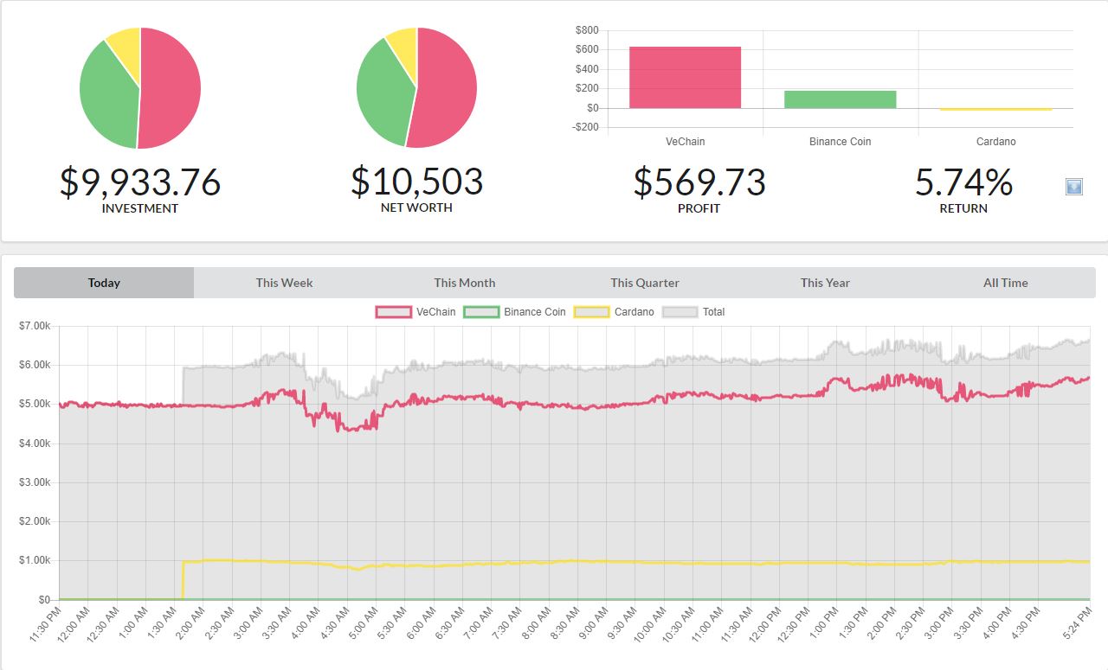Select the Today tab
Image resolution: width=1108 pixels, height=670 pixels.
pyautogui.click(x=104, y=283)
